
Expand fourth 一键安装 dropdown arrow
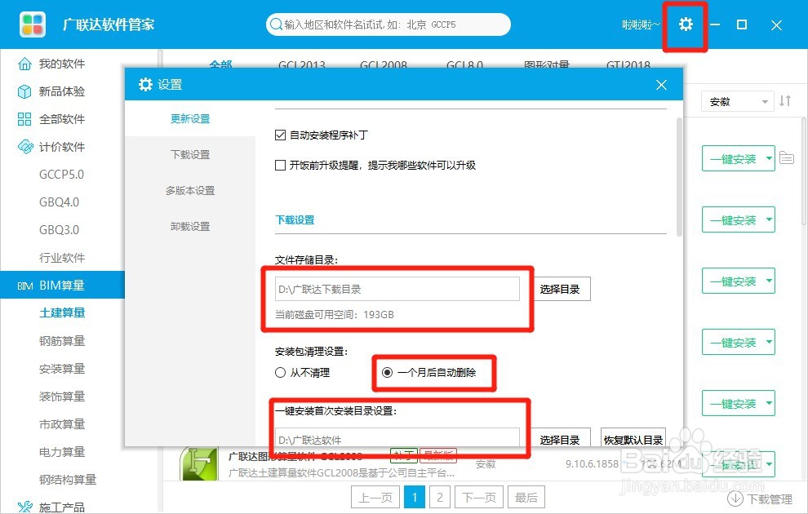pos(769,343)
